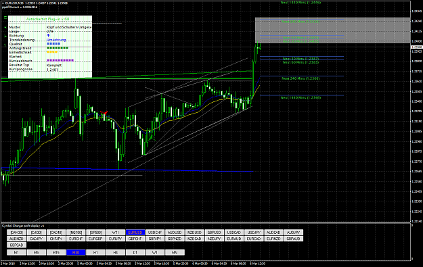Switch symbol to EURAUD

[x=234, y=239]
